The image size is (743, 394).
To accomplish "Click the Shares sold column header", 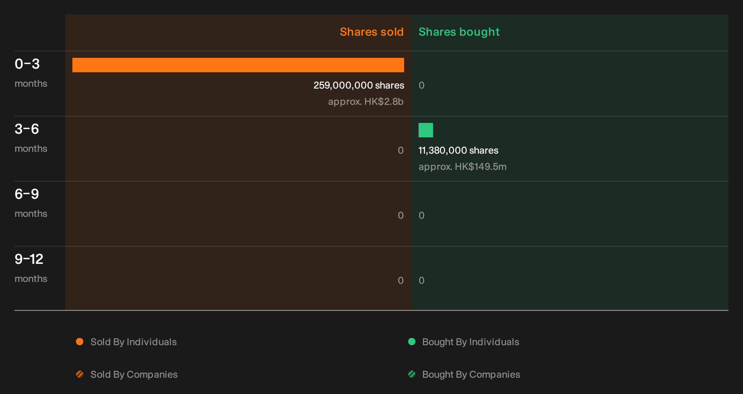I will pos(371,32).
